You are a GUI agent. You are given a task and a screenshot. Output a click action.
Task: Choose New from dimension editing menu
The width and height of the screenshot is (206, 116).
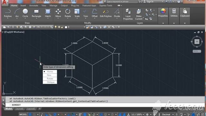click(50, 75)
